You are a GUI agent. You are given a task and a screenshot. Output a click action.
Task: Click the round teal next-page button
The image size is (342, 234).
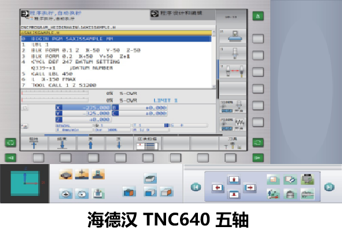click(x=329, y=187)
